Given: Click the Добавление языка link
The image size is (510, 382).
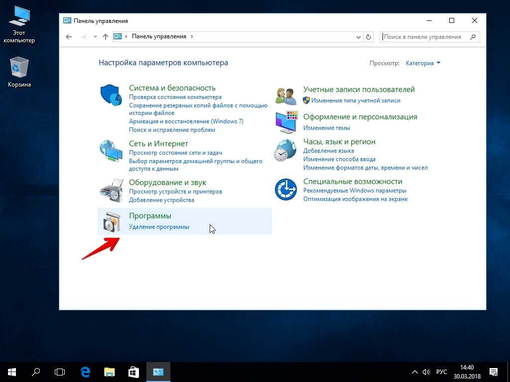Looking at the screenshot, I should pyautogui.click(x=328, y=151).
